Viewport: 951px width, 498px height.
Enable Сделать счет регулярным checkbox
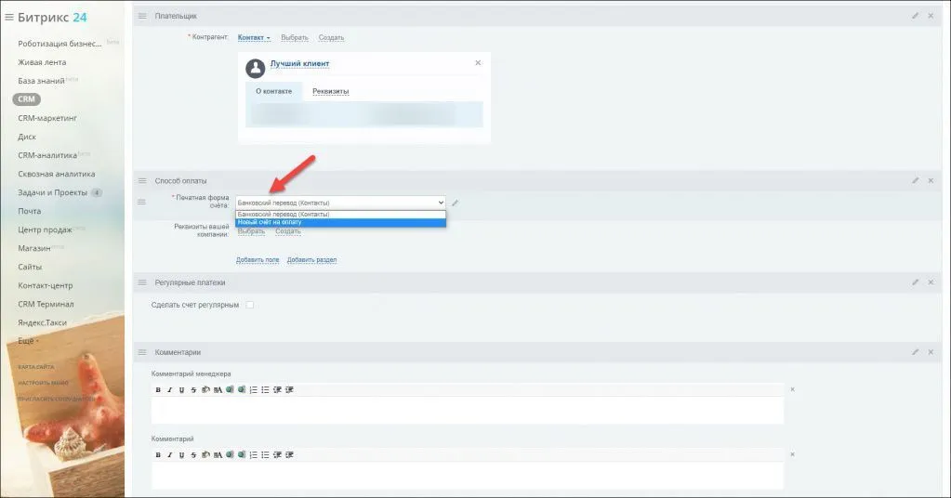pos(249,305)
